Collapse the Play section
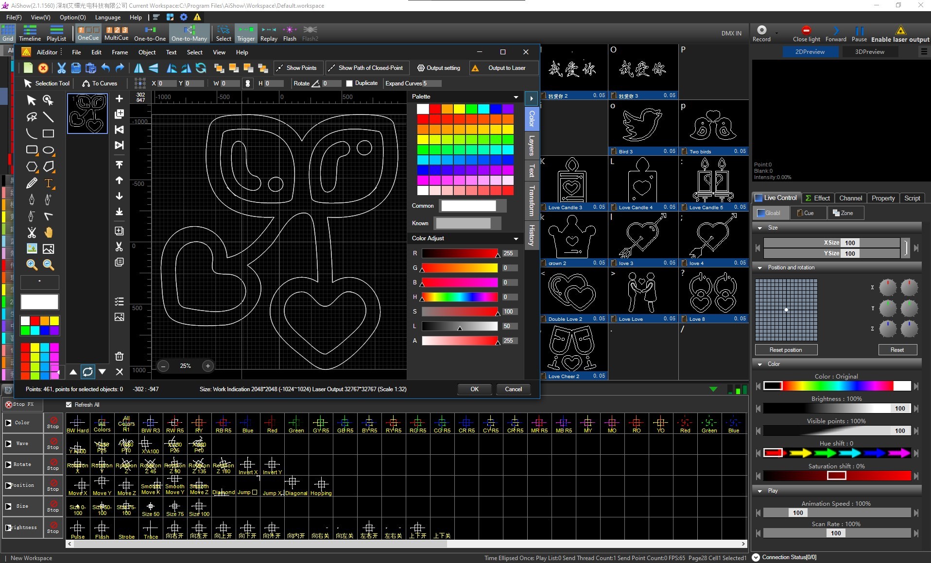 pyautogui.click(x=760, y=491)
